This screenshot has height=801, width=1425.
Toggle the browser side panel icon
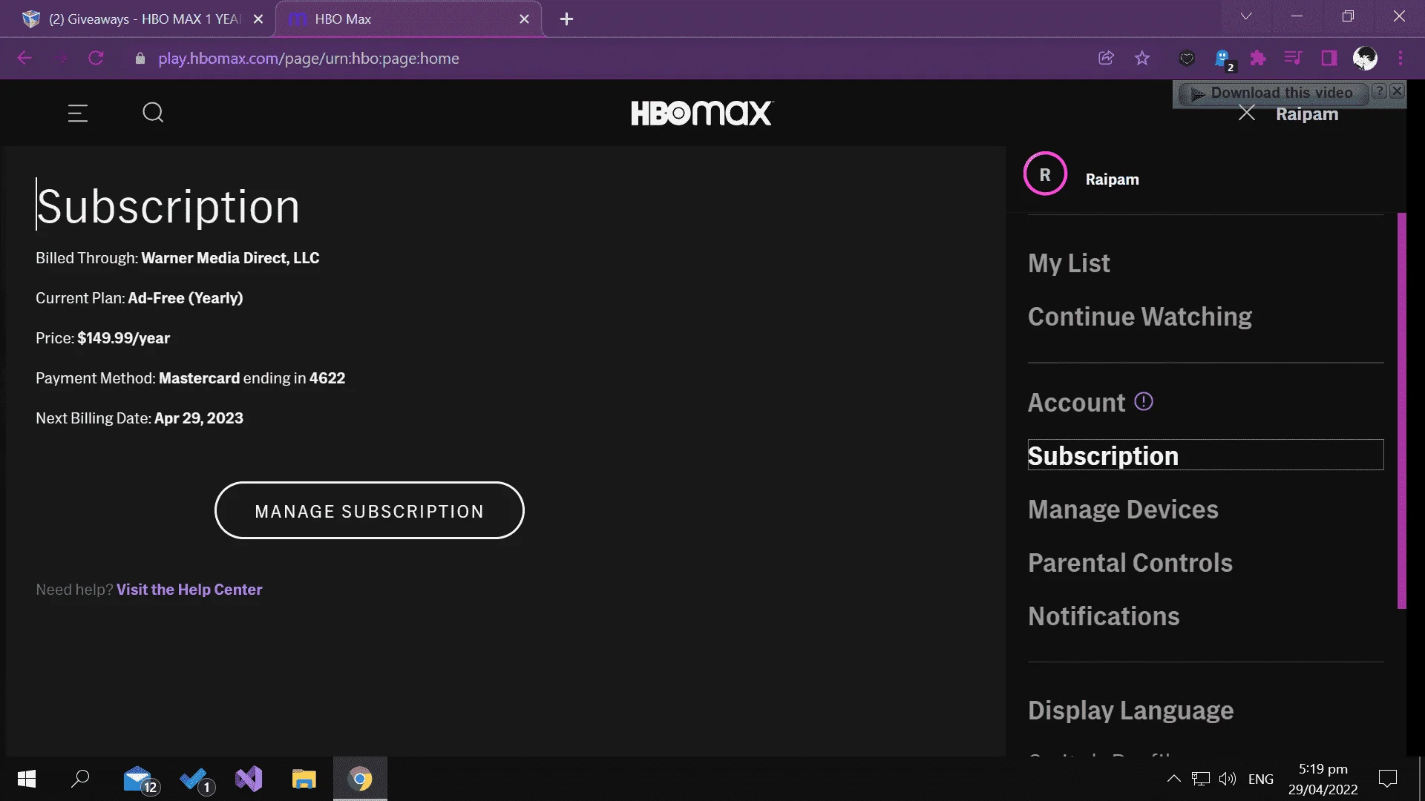point(1329,58)
